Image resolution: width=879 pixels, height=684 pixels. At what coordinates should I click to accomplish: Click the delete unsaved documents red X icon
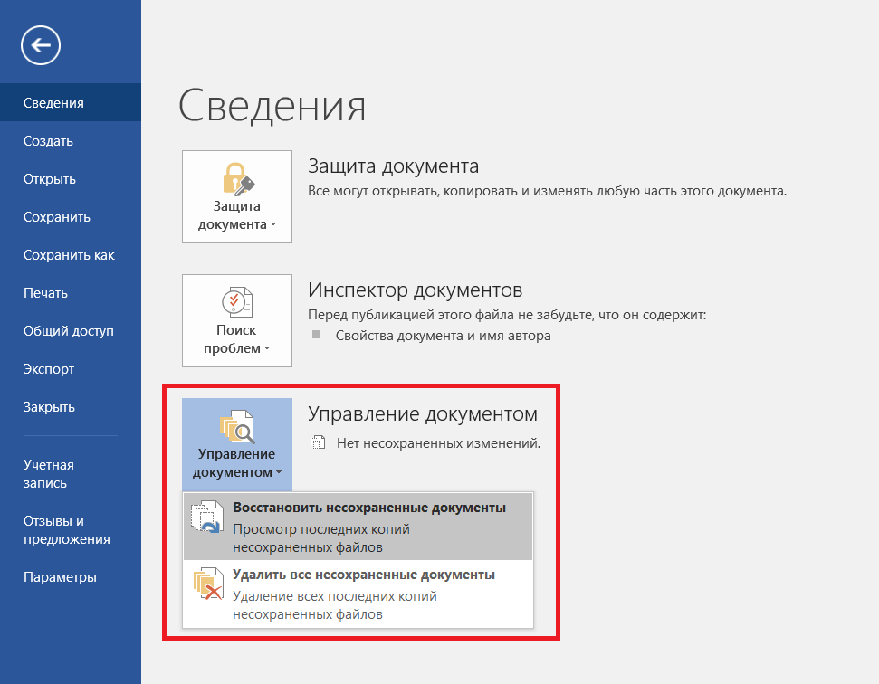208,584
